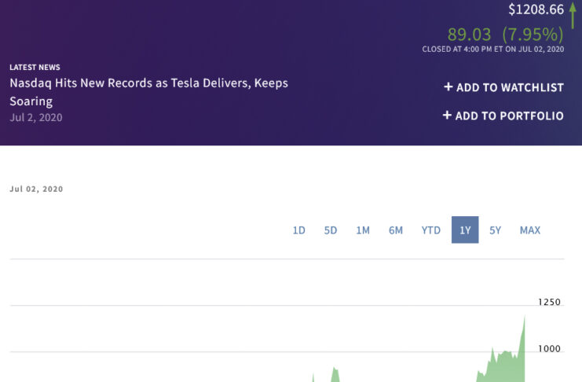Screen dimensions: 582x382
Task: Select the 1D chart range
Action: tap(298, 230)
